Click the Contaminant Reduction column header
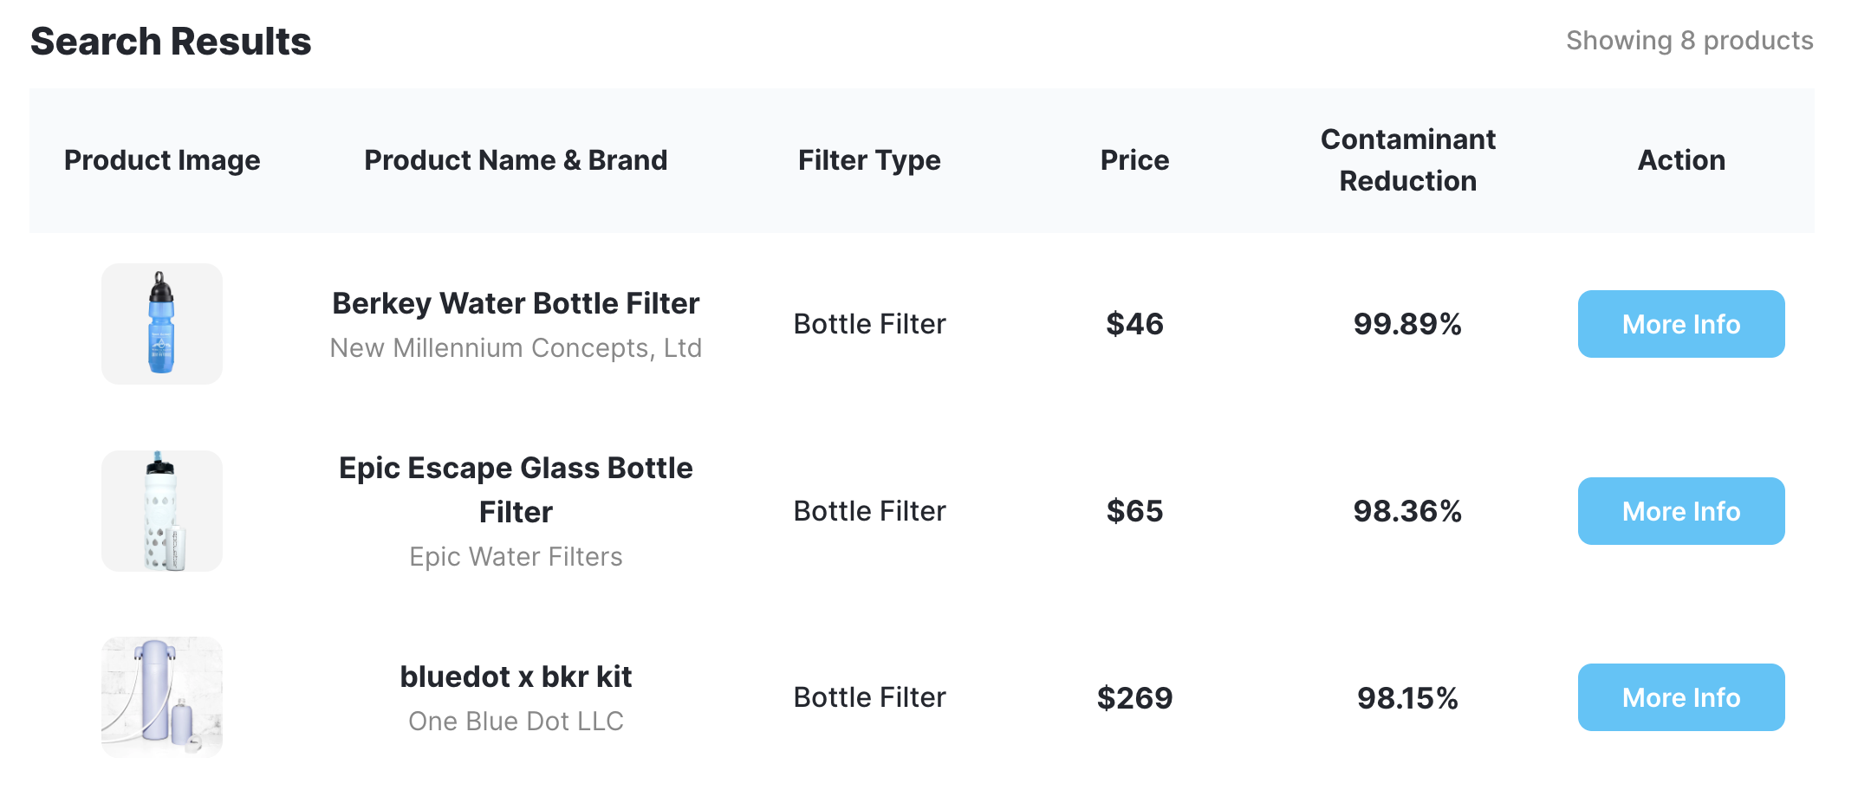The image size is (1858, 790). coord(1407,160)
